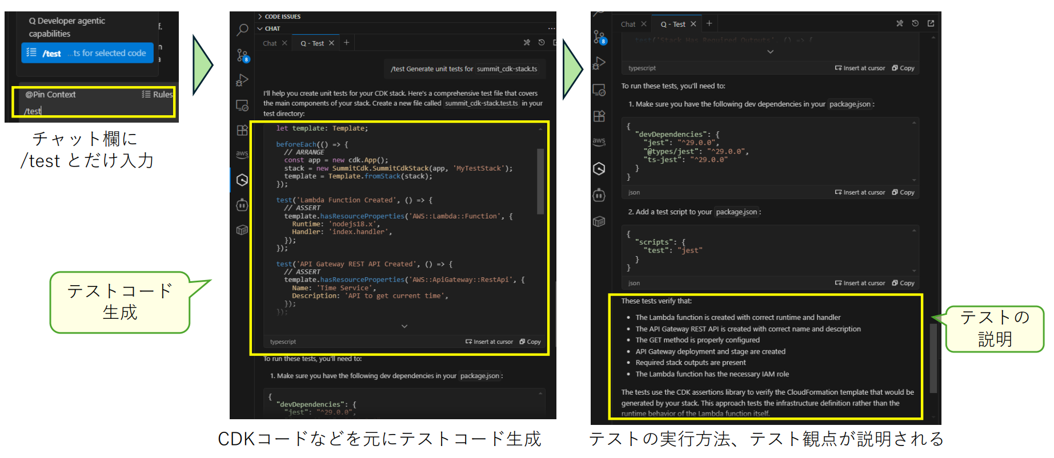This screenshot has height=458, width=1054.
Task: Insert the scripts json block at cursor
Action: (x=860, y=283)
